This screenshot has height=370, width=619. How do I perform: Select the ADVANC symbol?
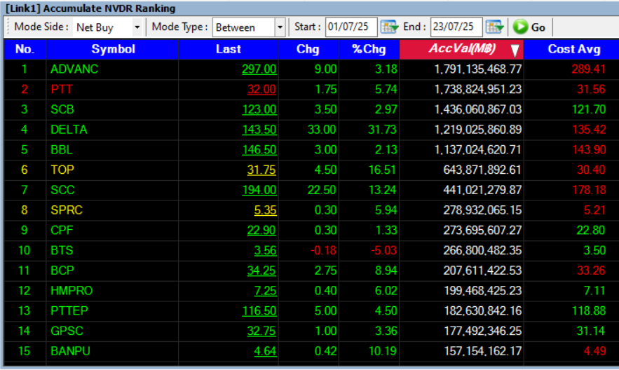tap(74, 69)
